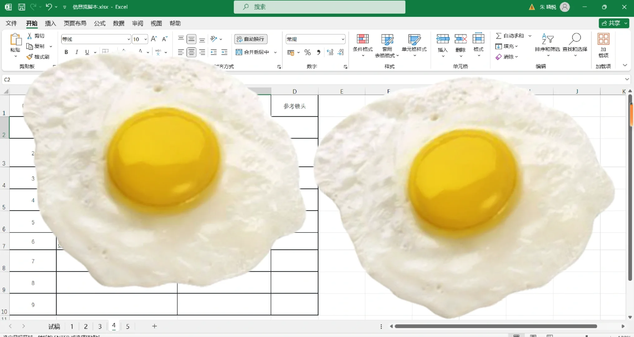This screenshot has height=337, width=634.
Task: Open the font name dropdown
Action: pyautogui.click(x=128, y=39)
